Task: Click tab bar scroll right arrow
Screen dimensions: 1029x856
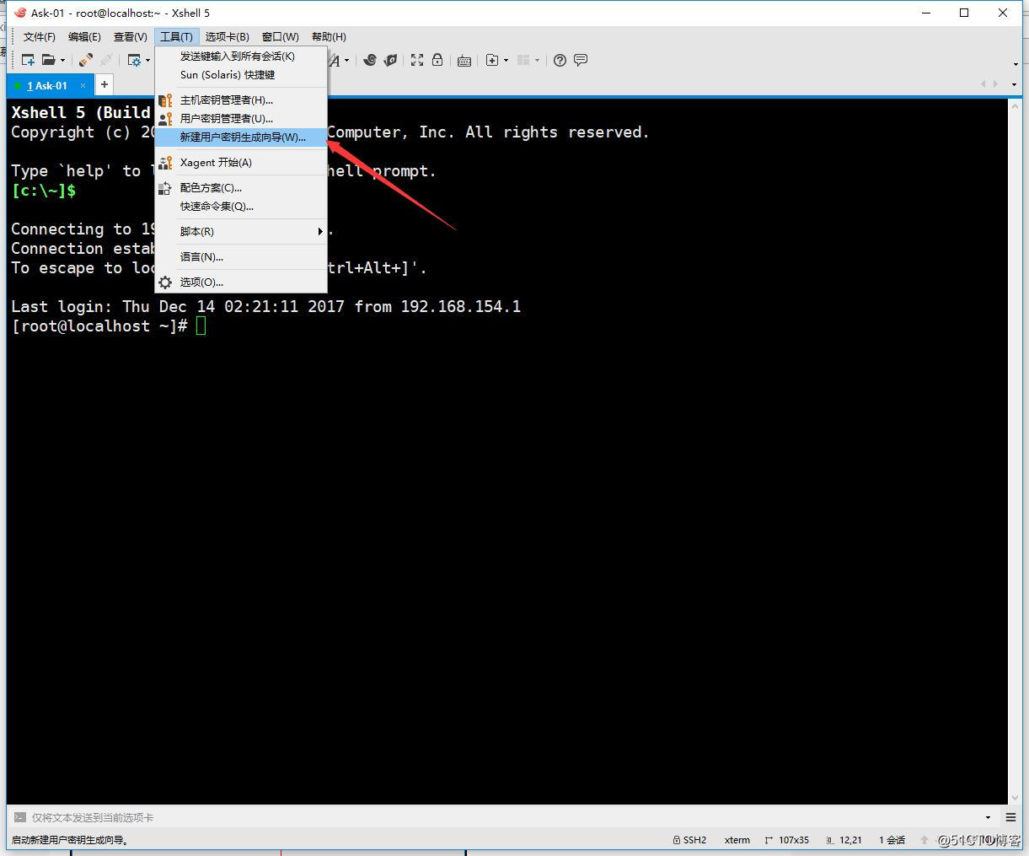Action: point(998,84)
